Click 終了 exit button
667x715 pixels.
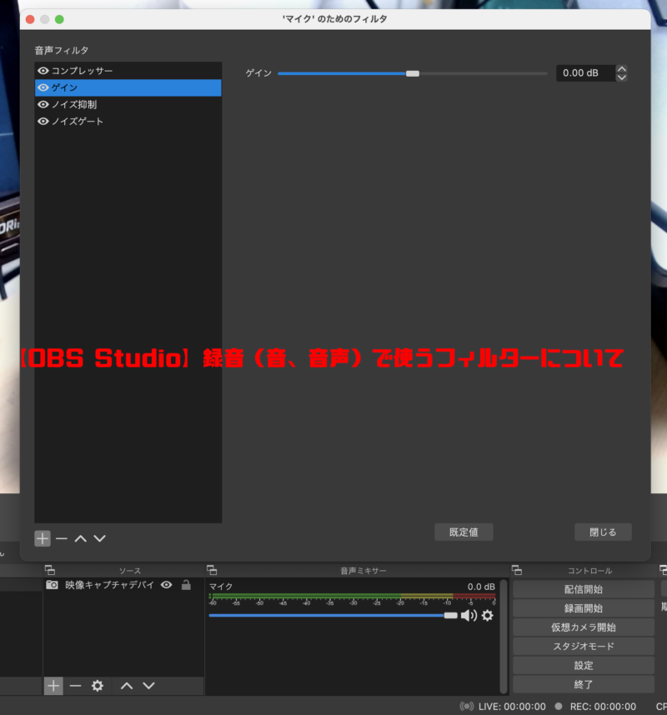click(x=584, y=684)
